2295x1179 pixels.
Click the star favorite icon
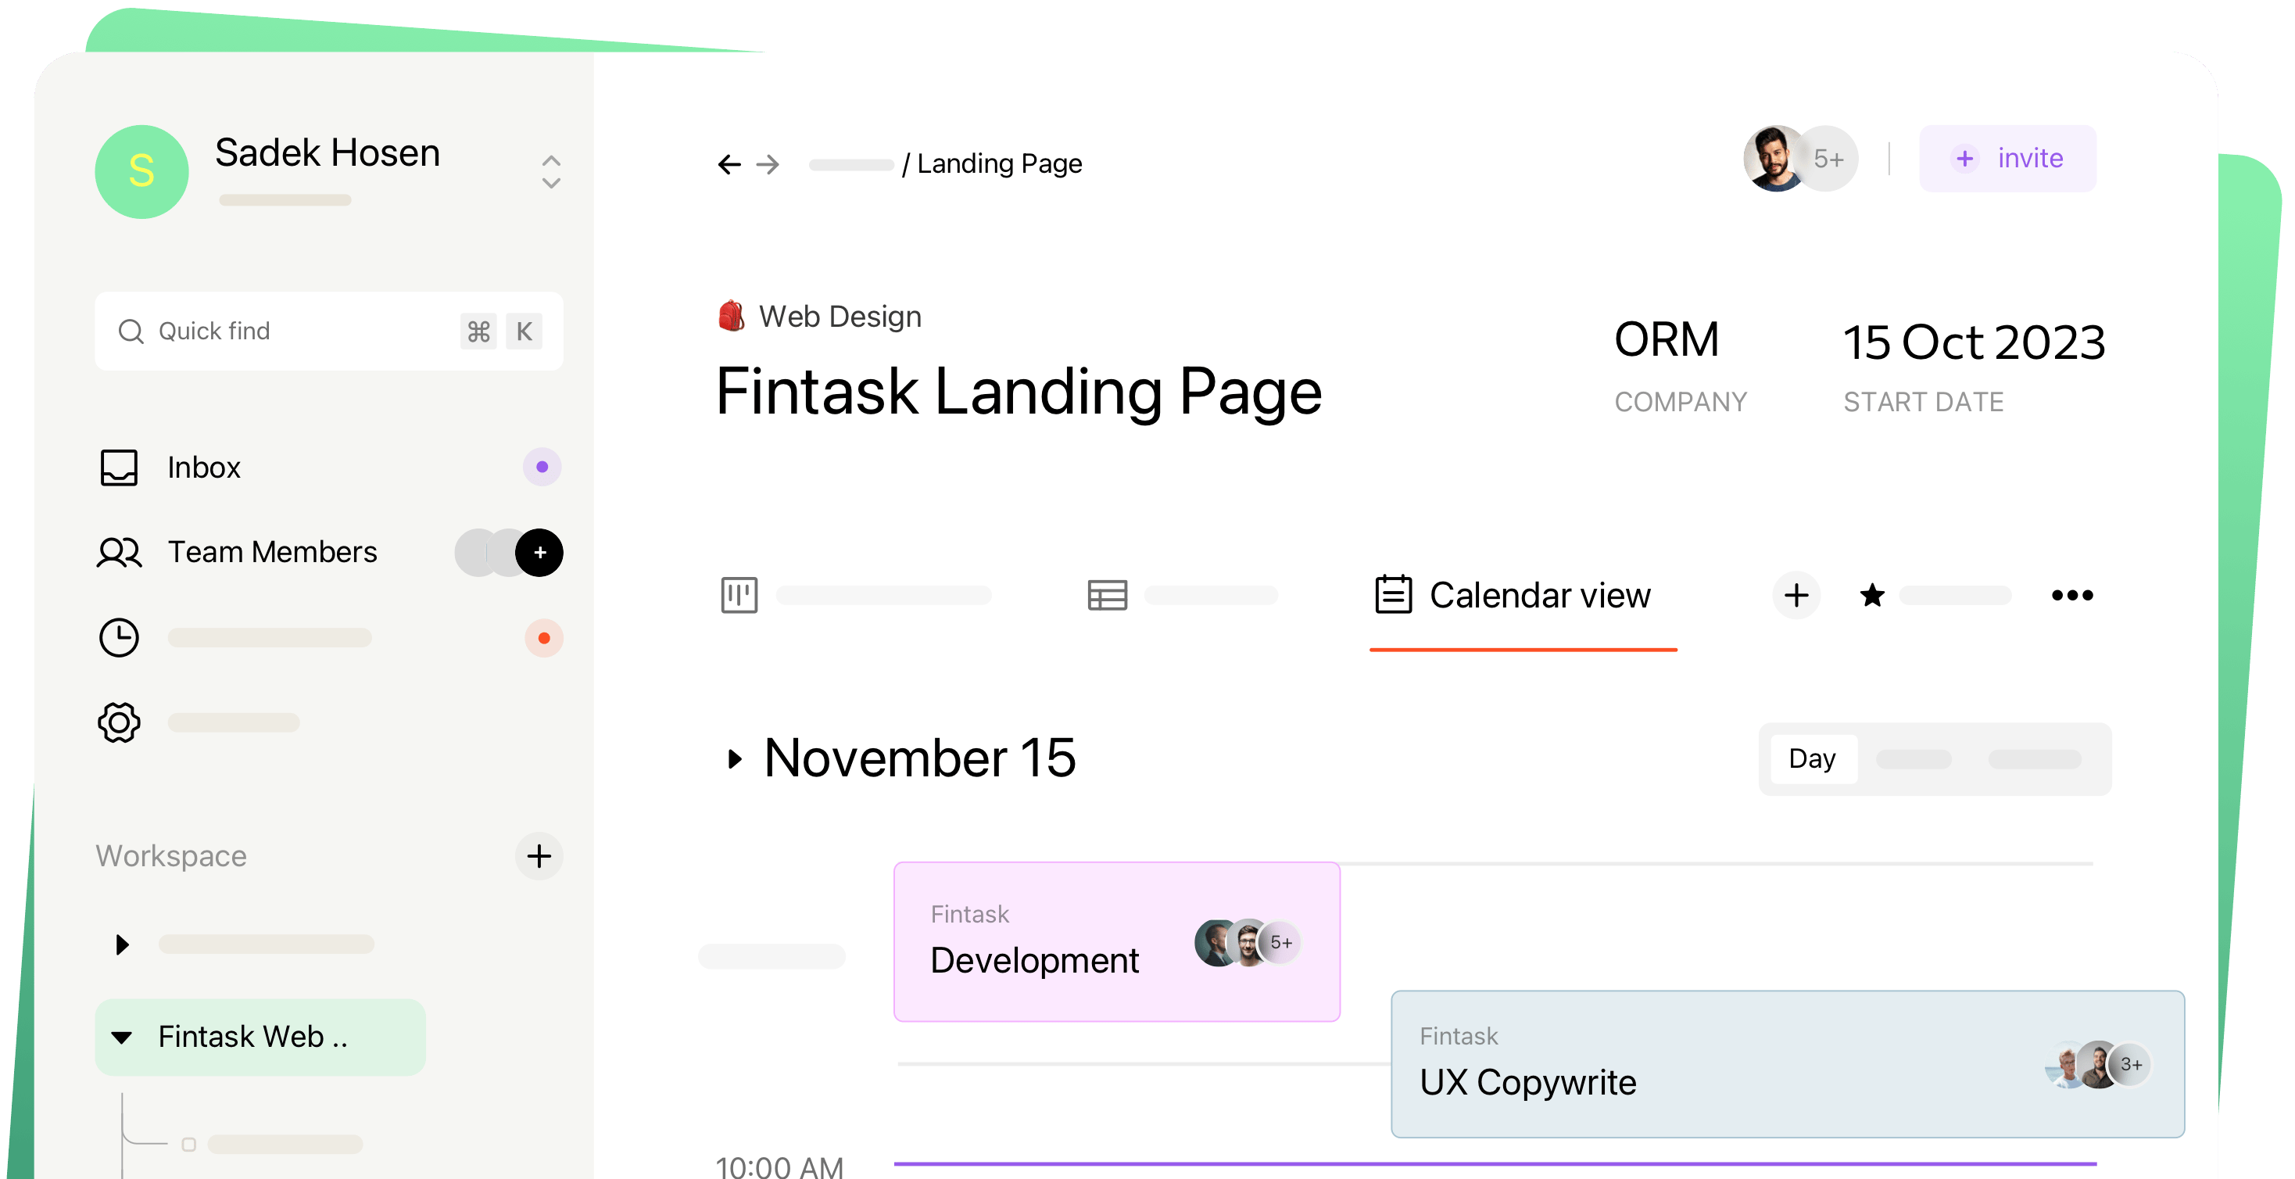(1872, 595)
